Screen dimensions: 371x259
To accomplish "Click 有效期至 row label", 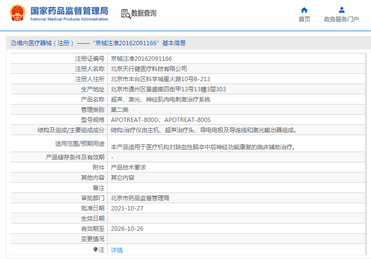I will pyautogui.click(x=93, y=229).
